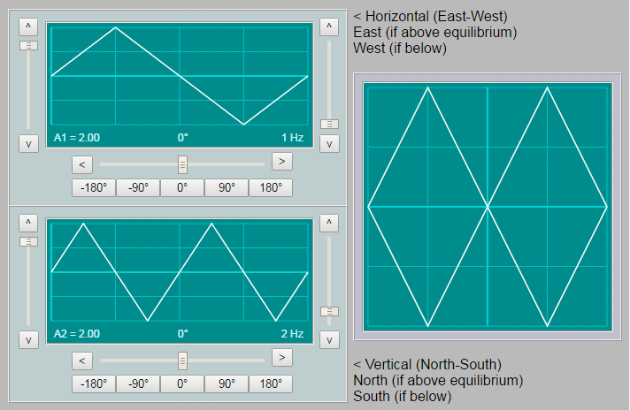The height and width of the screenshot is (410, 630).
Task: Set horizontal wave phase to 90°
Action: [x=227, y=187]
